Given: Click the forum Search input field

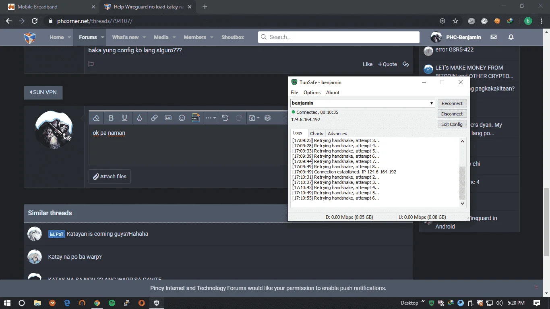Looking at the screenshot, I should click(339, 37).
